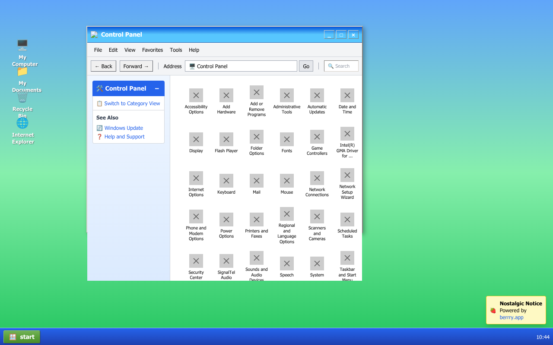The width and height of the screenshot is (553, 345).
Task: Open Regional and Language Options
Action: (x=286, y=213)
